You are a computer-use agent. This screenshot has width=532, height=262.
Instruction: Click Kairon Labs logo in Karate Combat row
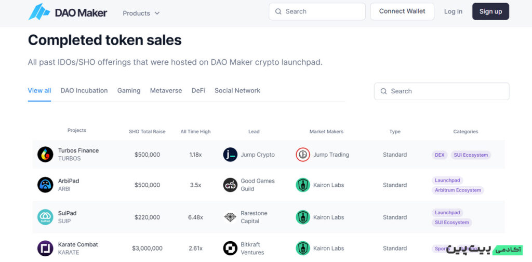coord(303,248)
